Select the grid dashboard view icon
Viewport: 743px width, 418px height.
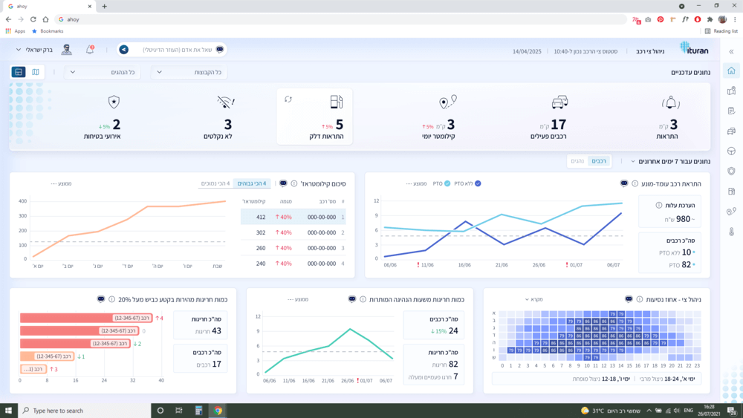tap(19, 72)
